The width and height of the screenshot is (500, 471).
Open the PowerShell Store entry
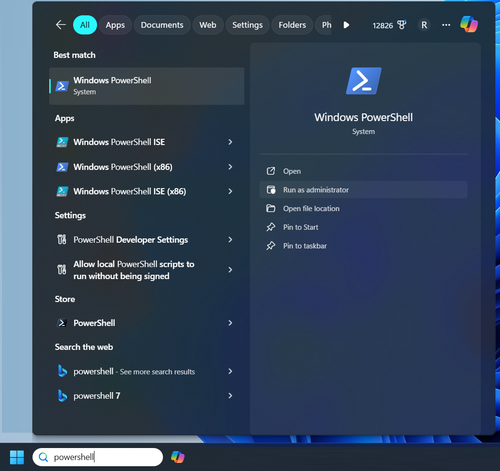[x=94, y=323]
